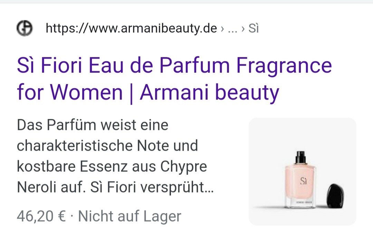The image size is (373, 242).
Task: Click the Armani logo favicon
Action: [x=25, y=28]
